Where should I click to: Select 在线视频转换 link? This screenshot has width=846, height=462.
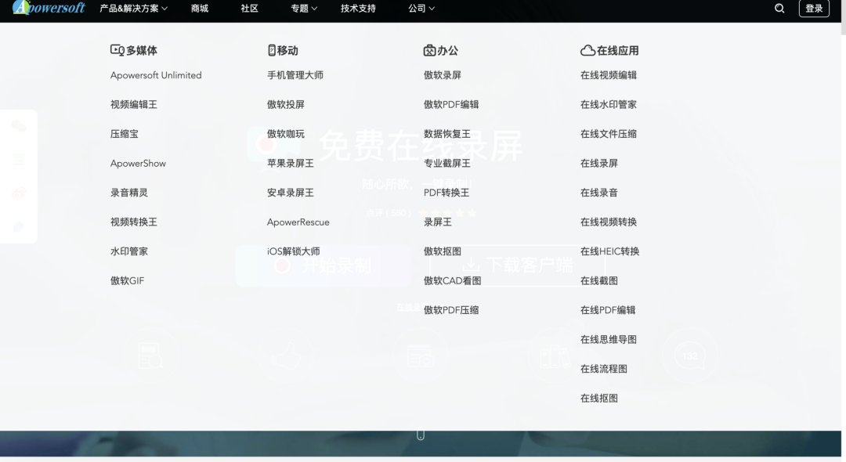[x=609, y=222]
